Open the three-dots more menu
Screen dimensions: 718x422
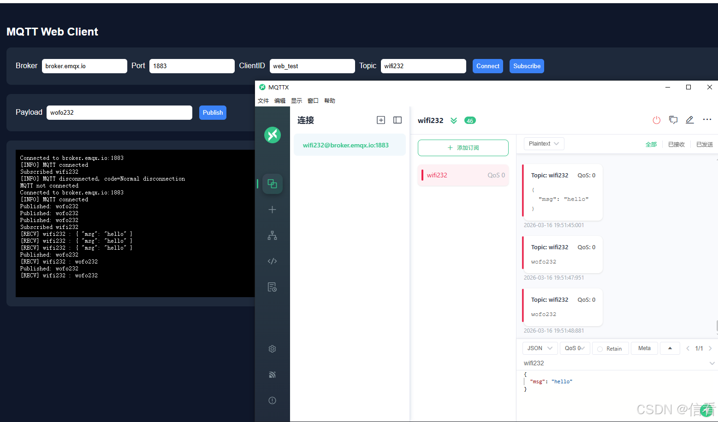(707, 119)
